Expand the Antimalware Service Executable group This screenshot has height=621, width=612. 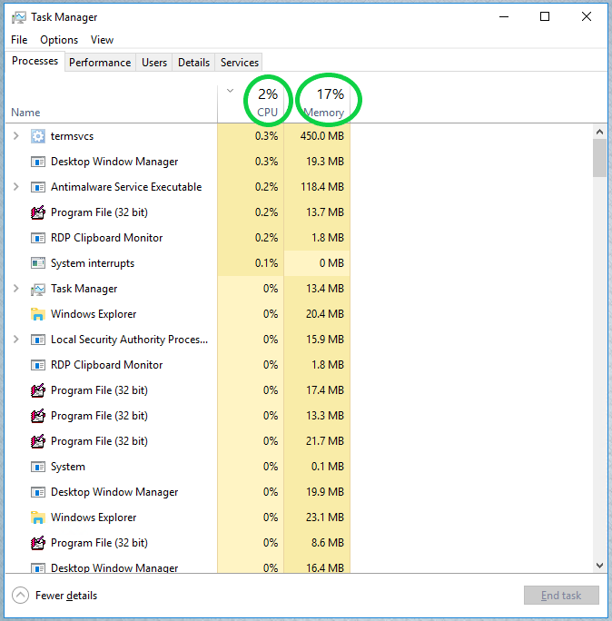coord(15,186)
